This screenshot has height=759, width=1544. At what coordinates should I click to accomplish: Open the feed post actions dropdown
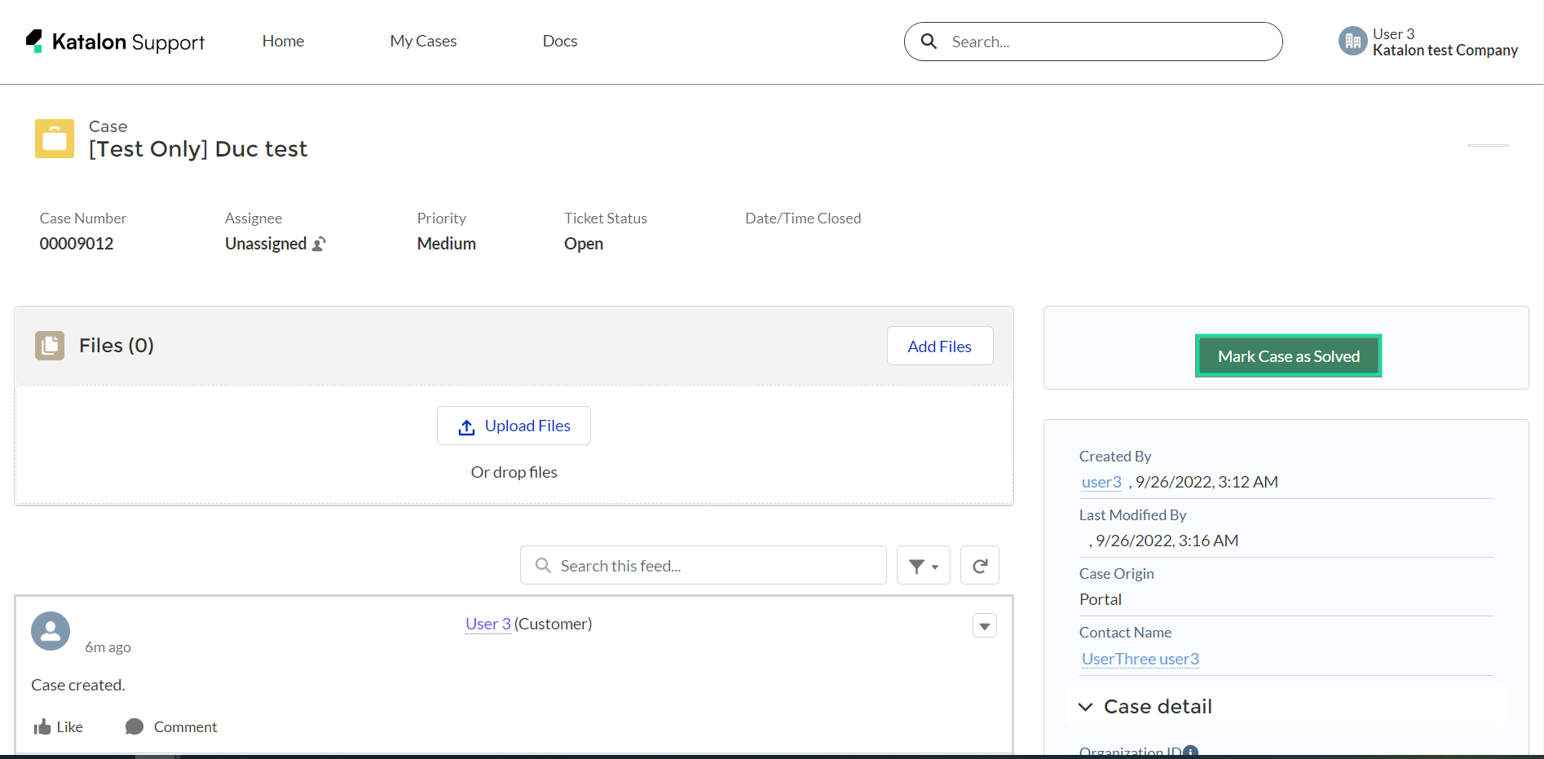[x=984, y=625]
